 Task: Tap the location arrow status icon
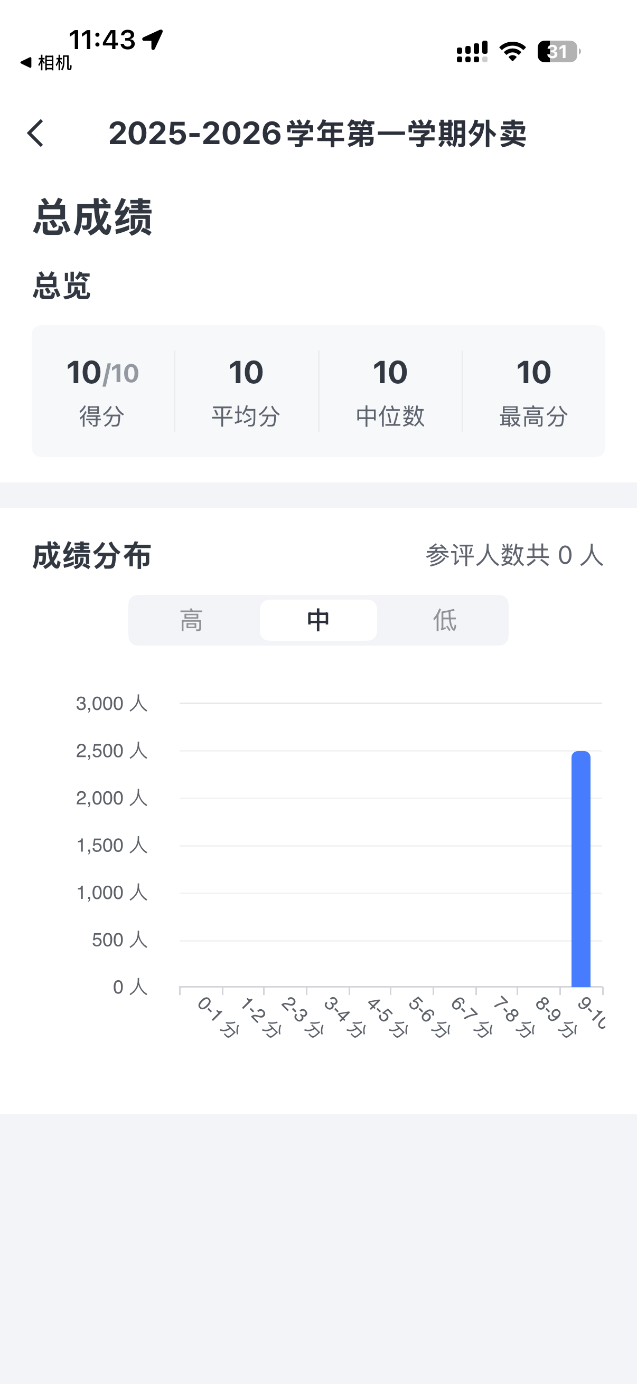(x=153, y=39)
